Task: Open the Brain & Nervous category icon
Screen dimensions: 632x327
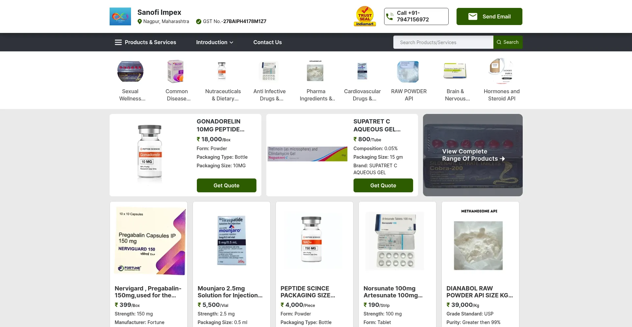Action: click(455, 71)
